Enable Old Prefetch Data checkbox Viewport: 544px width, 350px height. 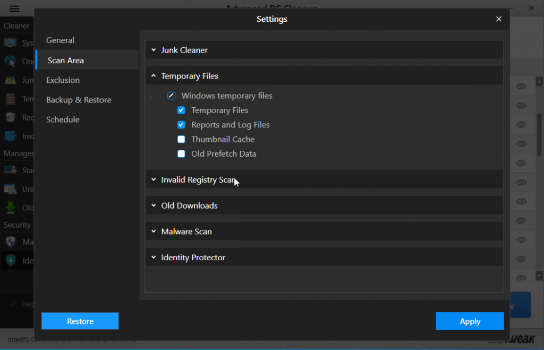(x=181, y=153)
